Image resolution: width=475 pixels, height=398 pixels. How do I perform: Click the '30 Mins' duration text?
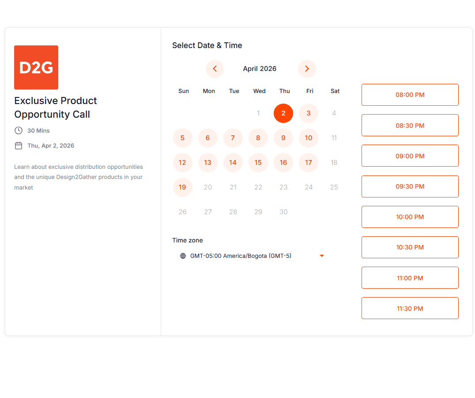[x=38, y=130]
